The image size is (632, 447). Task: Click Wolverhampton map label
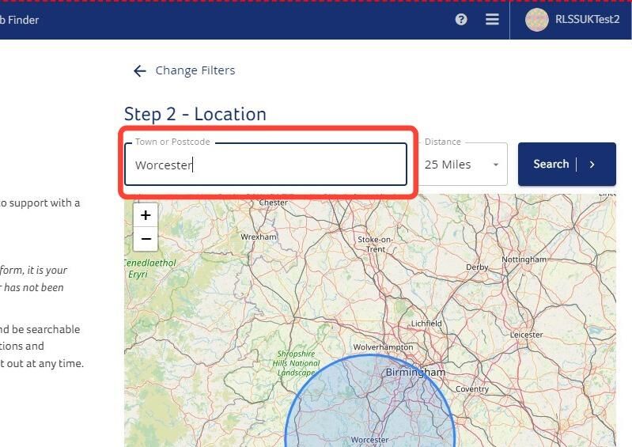click(x=384, y=347)
